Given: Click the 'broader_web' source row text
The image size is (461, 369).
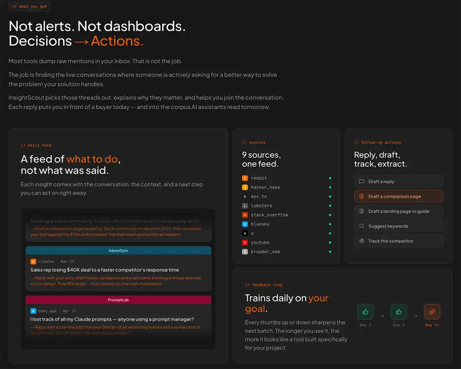Looking at the screenshot, I should [x=265, y=252].
